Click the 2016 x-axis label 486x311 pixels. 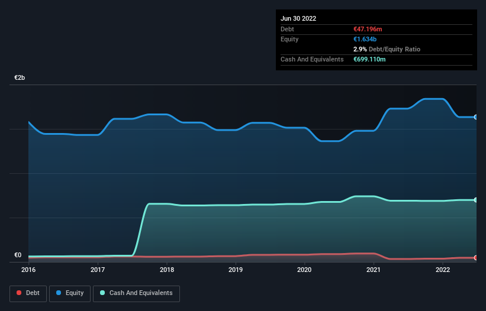[x=28, y=270]
